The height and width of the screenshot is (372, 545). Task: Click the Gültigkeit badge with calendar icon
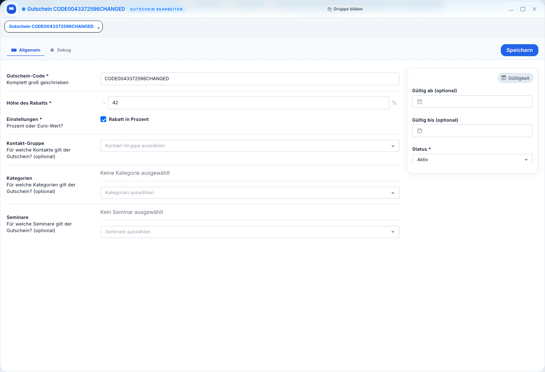pos(515,78)
